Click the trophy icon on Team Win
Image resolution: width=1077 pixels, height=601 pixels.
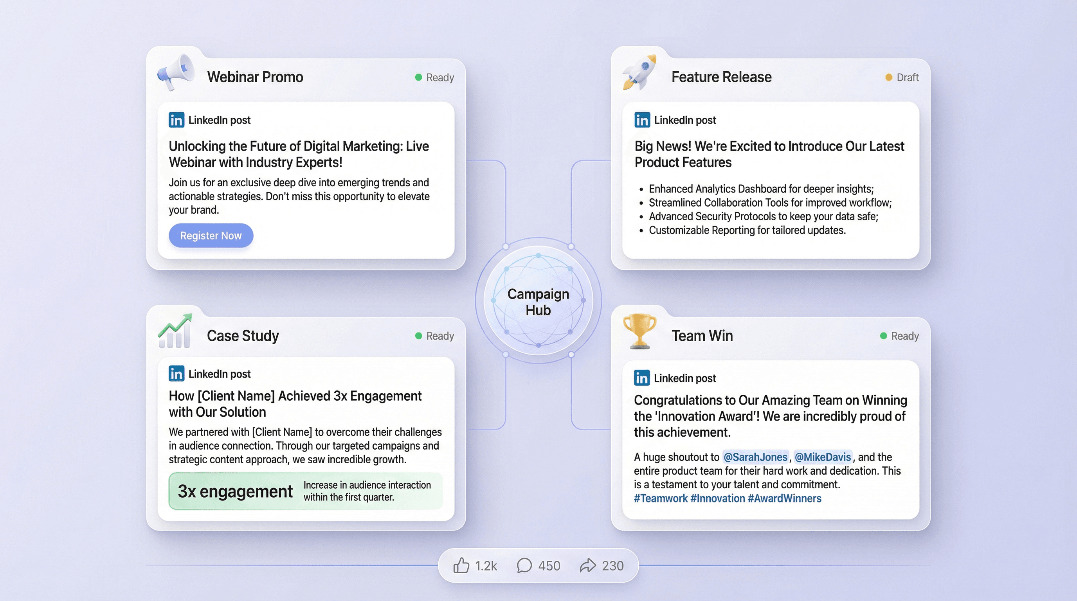coord(639,331)
